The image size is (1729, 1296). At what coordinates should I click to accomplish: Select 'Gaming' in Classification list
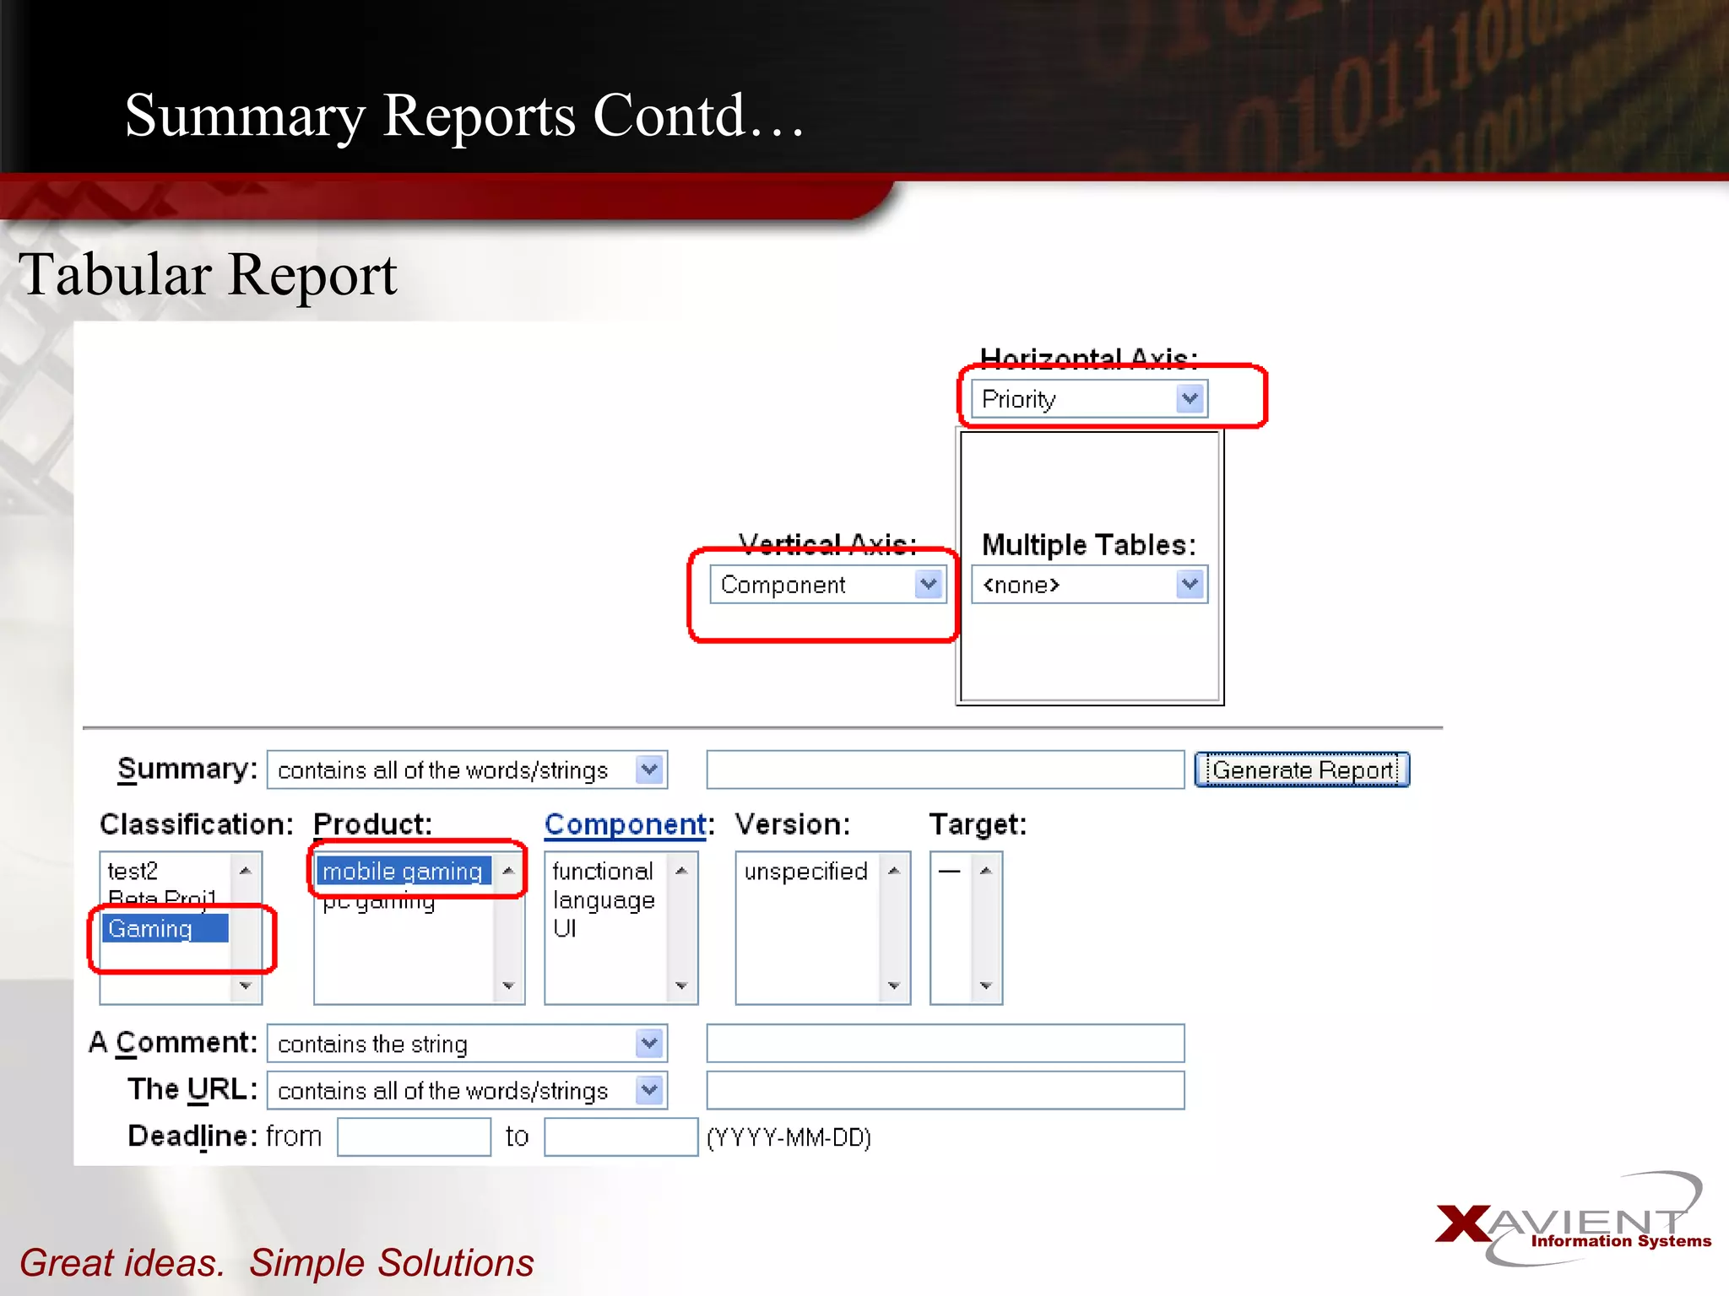pyautogui.click(x=165, y=928)
